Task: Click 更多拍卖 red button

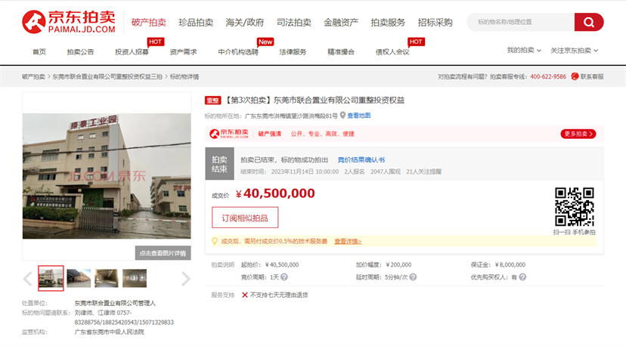Action: tap(578, 134)
